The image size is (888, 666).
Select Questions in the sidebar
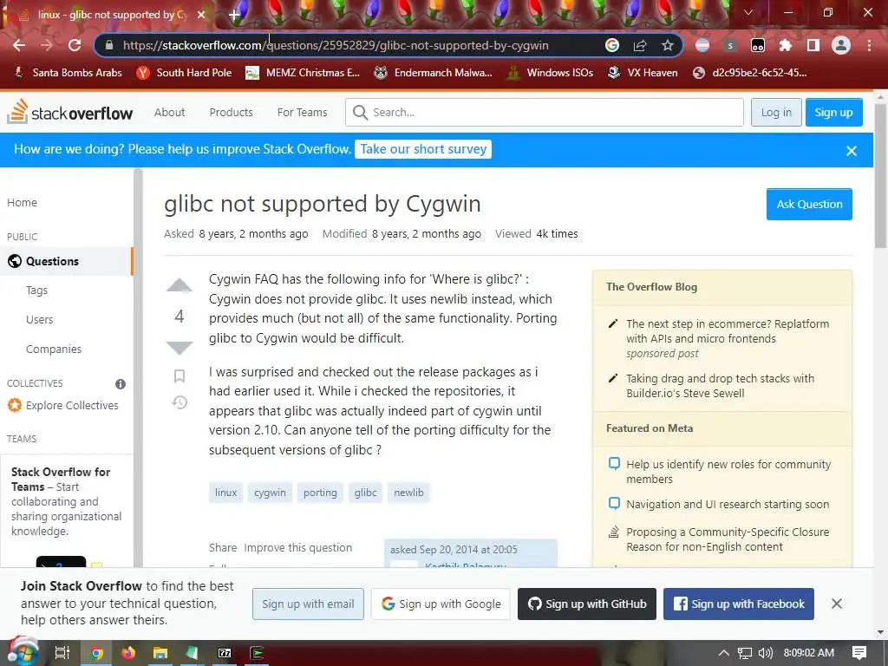tap(66, 261)
